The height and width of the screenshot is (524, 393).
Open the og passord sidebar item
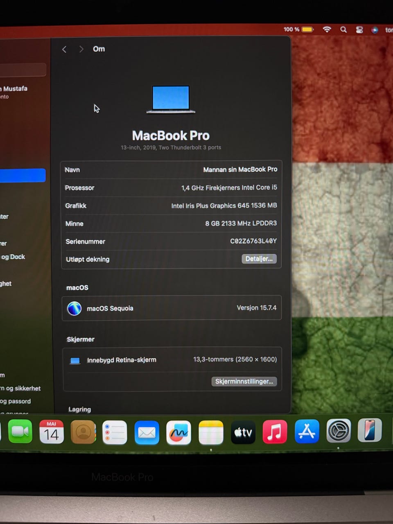coord(16,401)
